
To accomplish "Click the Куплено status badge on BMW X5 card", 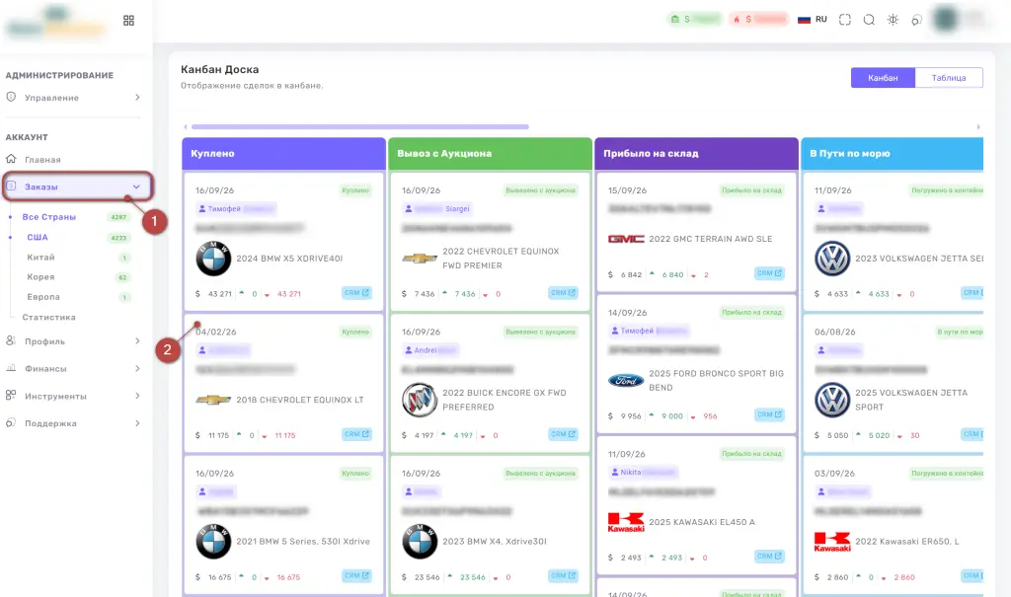I will [x=355, y=190].
